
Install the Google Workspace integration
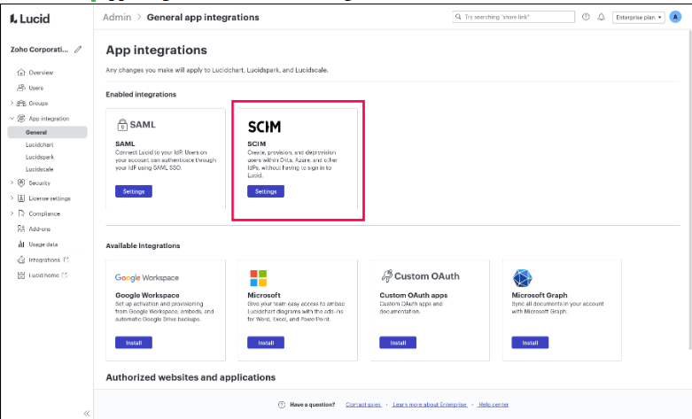pyautogui.click(x=133, y=343)
